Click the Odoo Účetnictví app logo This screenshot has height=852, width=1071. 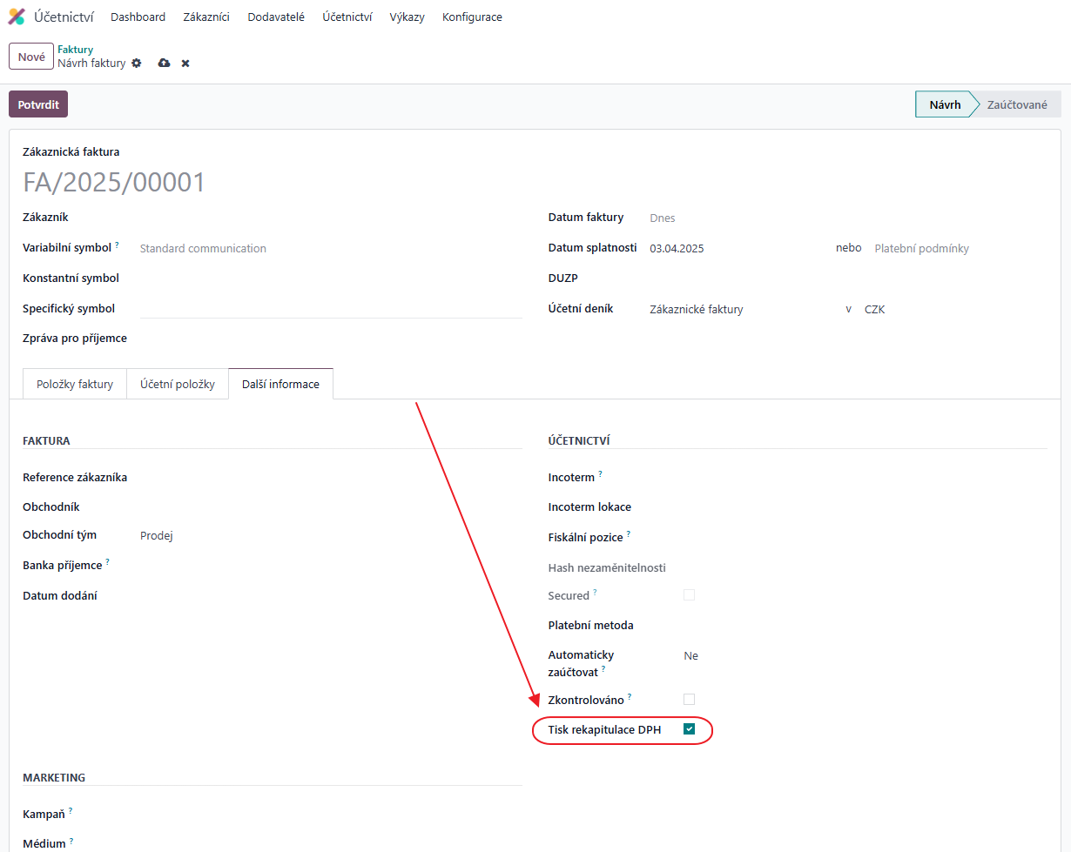17,17
